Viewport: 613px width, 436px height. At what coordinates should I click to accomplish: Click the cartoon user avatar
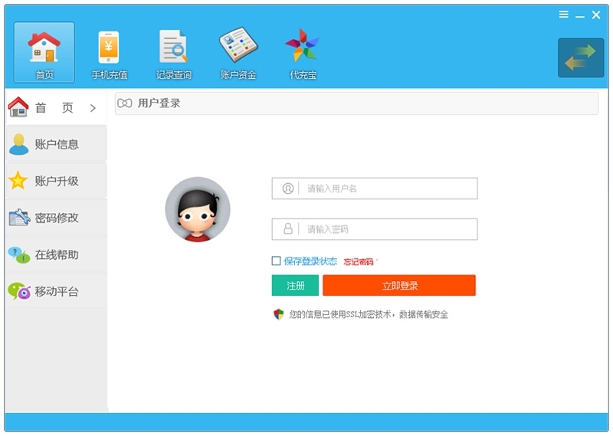pyautogui.click(x=198, y=209)
